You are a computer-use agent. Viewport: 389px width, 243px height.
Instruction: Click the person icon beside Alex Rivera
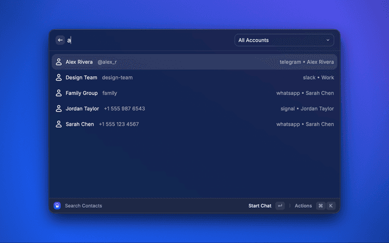click(59, 62)
